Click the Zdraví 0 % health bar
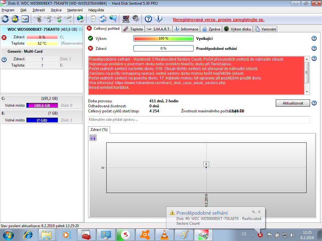322x241 pixels. pos(164,48)
